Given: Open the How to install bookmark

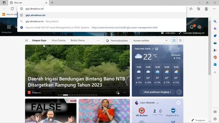Looking at the screenshot, I should [10, 14].
